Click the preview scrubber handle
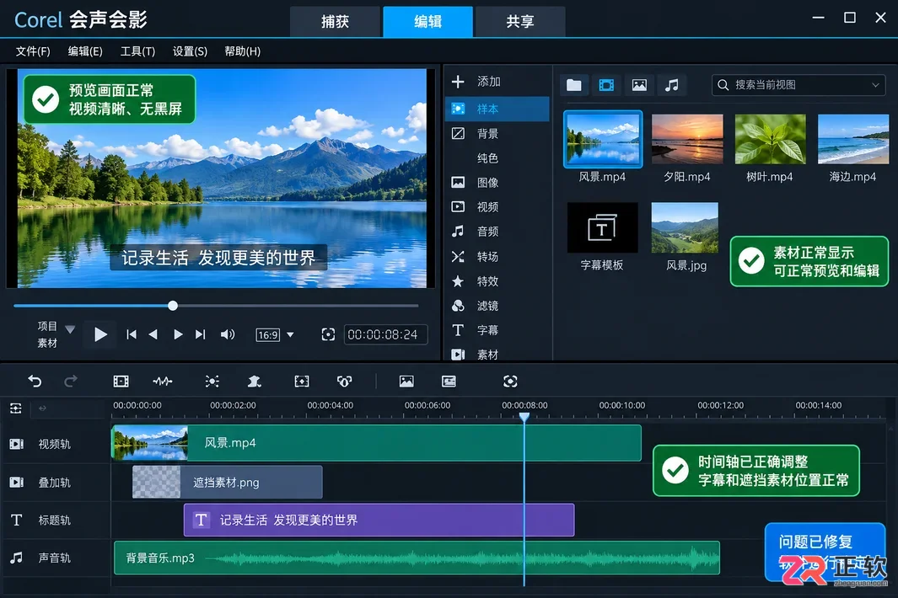This screenshot has width=898, height=598. pyautogui.click(x=173, y=306)
